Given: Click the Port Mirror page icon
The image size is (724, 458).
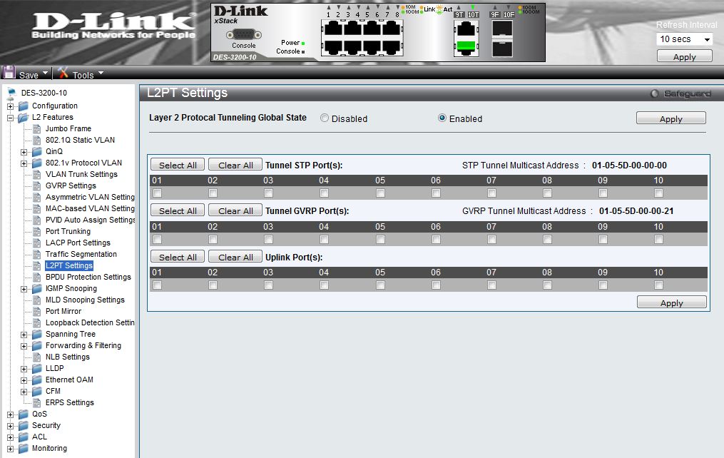Looking at the screenshot, I should (x=37, y=312).
